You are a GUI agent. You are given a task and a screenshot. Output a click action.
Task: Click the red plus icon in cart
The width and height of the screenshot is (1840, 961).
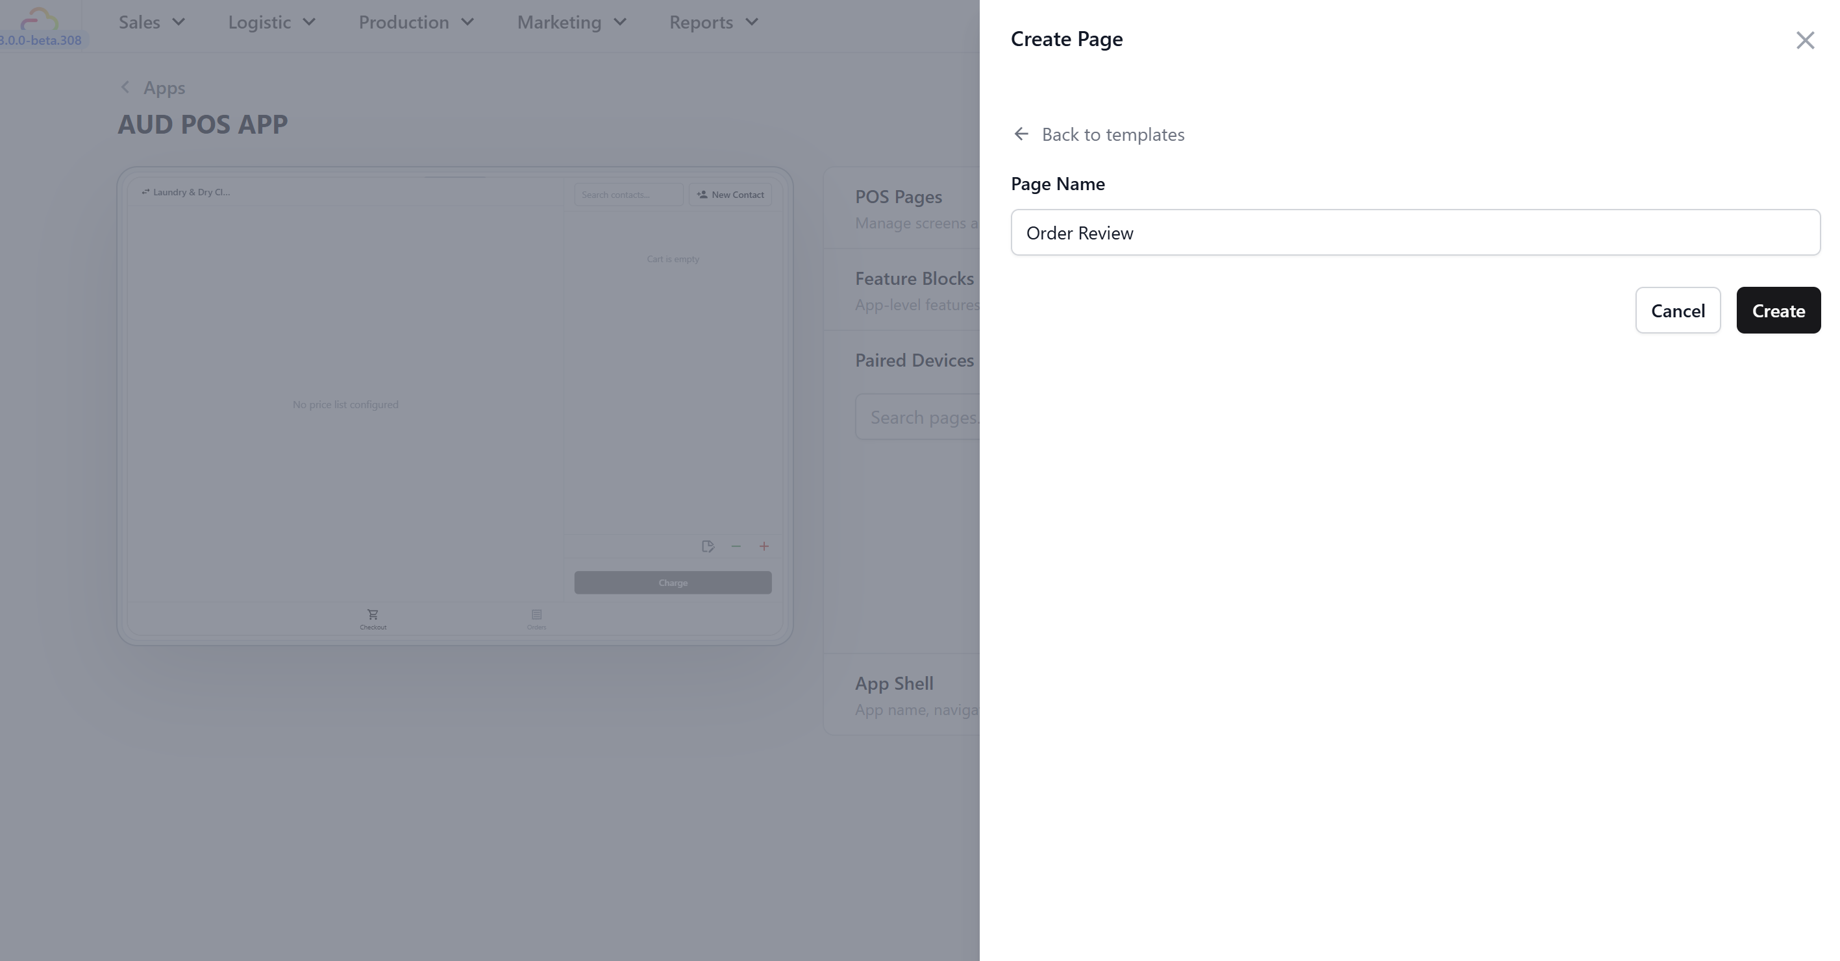click(x=764, y=546)
